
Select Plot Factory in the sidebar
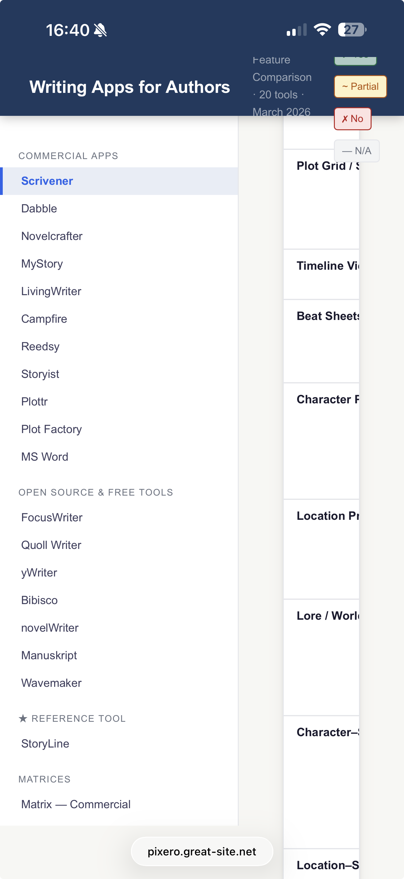click(x=51, y=429)
